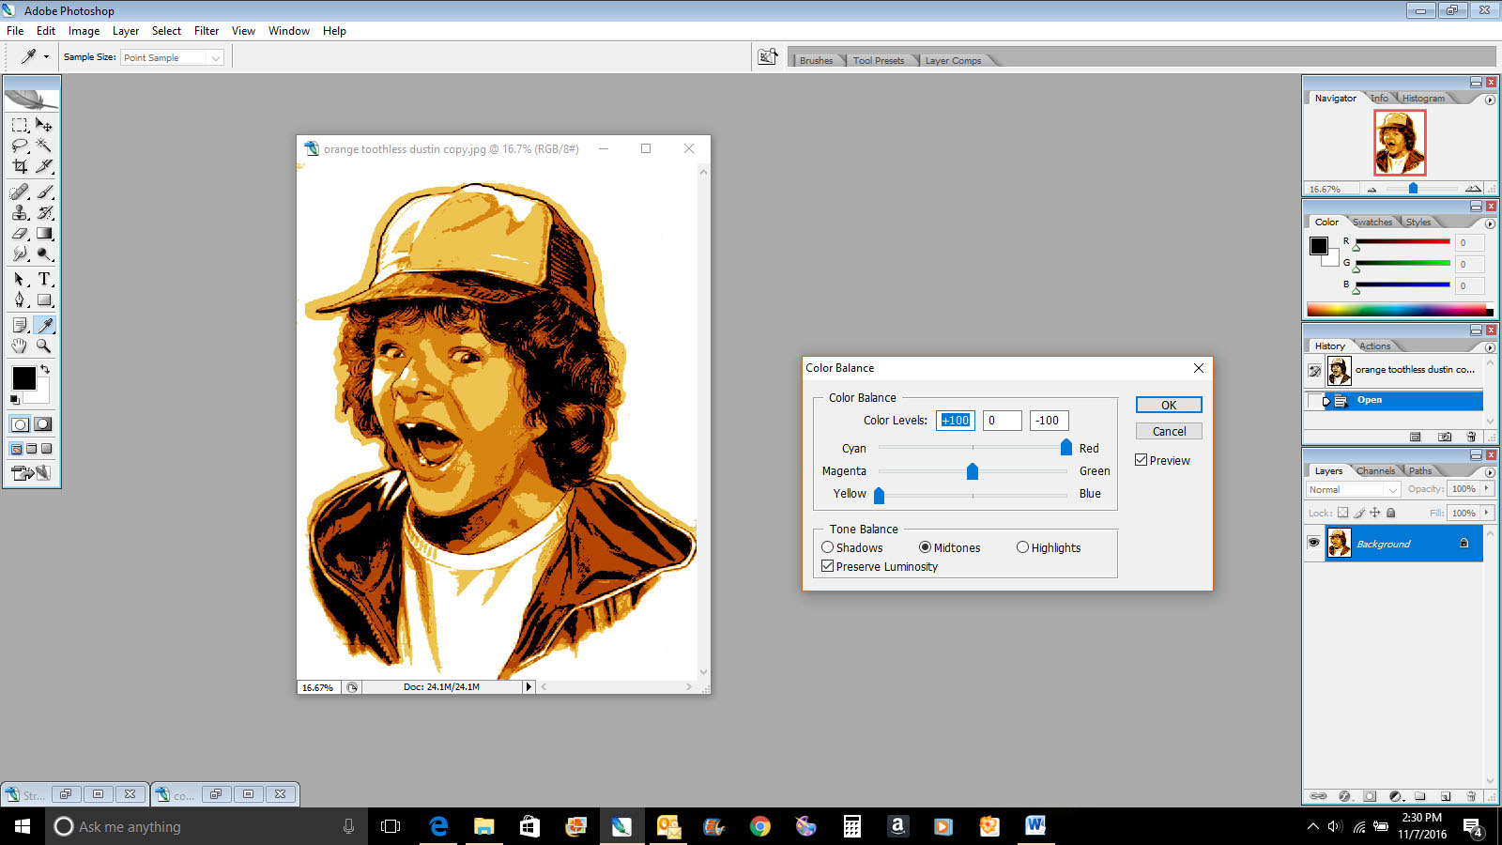Click the Cyan-Red slider handle
This screenshot has width=1502, height=845.
(1065, 447)
